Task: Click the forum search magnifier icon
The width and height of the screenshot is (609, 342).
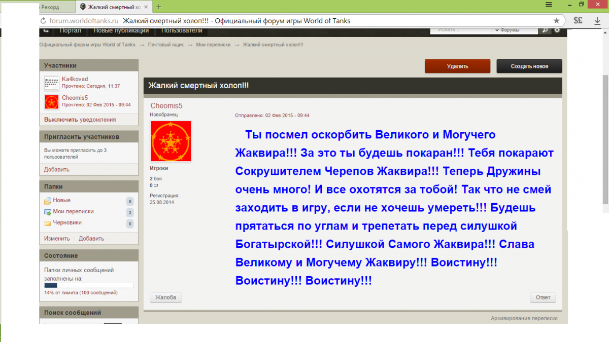Action: pyautogui.click(x=545, y=30)
